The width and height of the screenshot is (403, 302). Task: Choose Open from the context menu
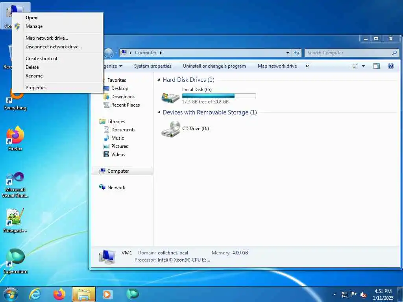tap(57, 17)
